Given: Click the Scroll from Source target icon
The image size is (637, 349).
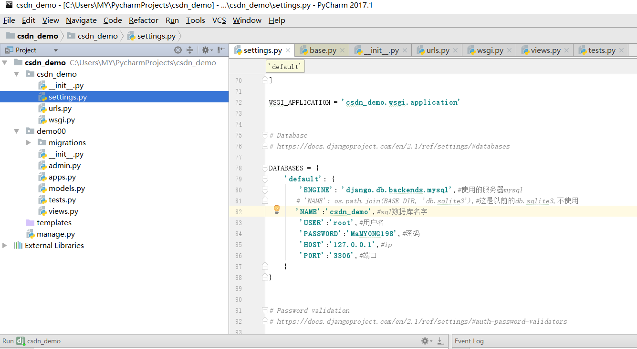Looking at the screenshot, I should pos(178,50).
